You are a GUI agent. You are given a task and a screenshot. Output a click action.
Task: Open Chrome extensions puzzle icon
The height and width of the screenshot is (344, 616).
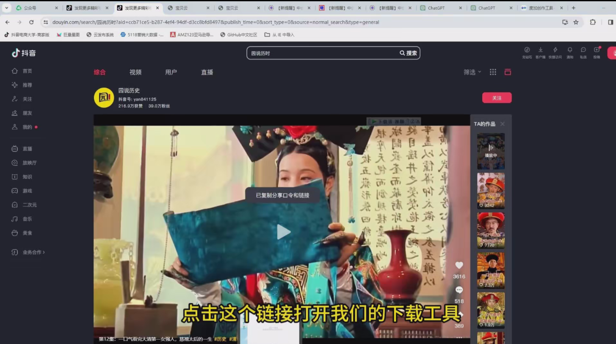coord(593,22)
